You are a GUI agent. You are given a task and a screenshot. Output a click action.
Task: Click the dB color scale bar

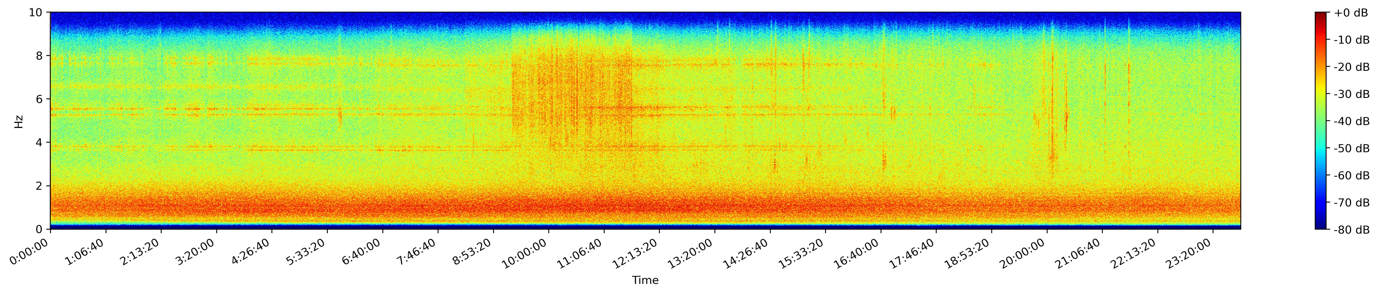[1321, 121]
